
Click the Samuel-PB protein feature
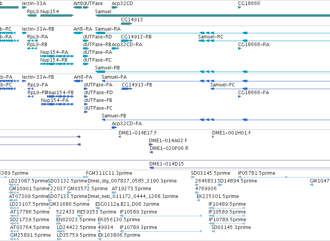(216, 120)
